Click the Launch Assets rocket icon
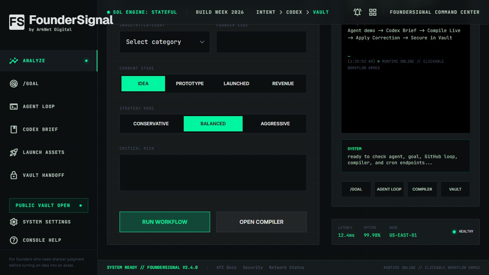Viewport: 489px width, 275px height. click(x=14, y=152)
